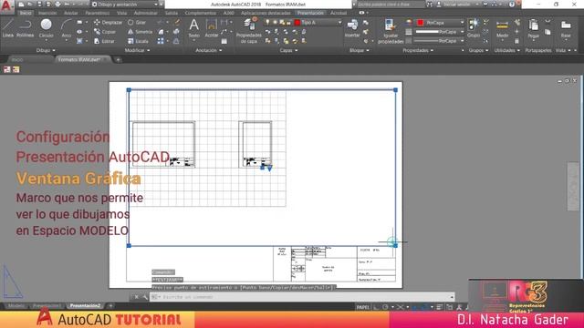Expand the Capas panel
Viewport: 584px width, 328px height.
(x=288, y=50)
